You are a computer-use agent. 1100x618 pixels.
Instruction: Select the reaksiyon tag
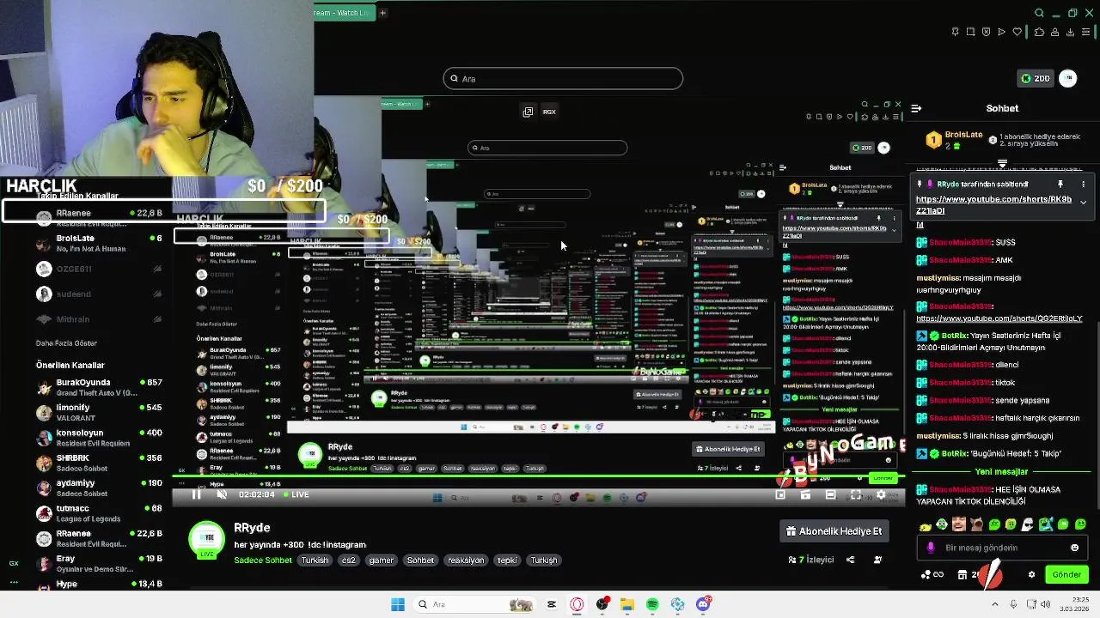466,560
